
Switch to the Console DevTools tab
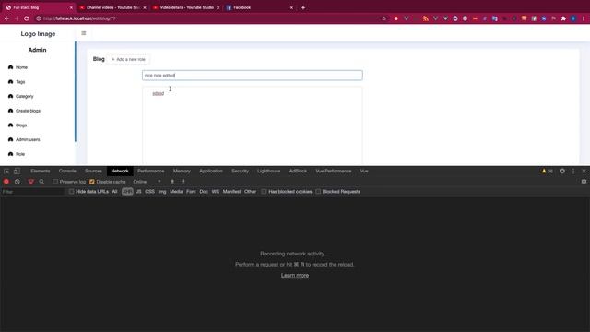point(67,171)
